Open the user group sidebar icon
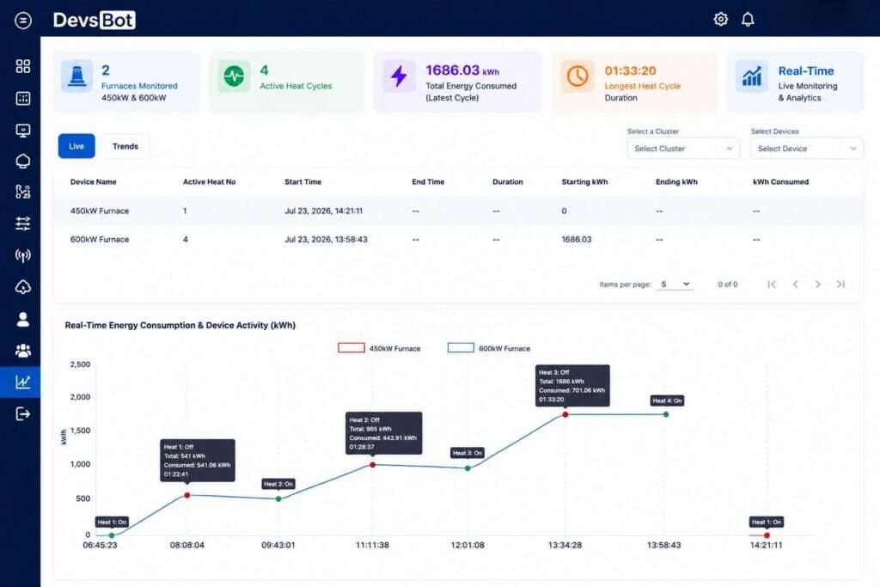880x587 pixels. click(x=23, y=351)
